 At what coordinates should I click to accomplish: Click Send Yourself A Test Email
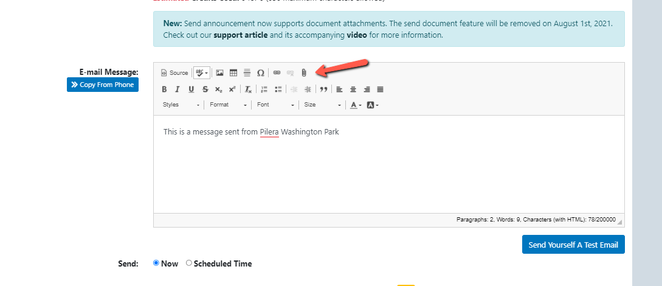tap(573, 245)
